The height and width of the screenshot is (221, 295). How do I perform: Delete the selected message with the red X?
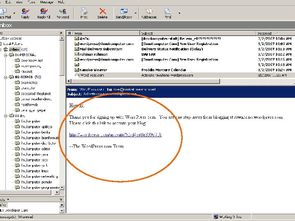pyautogui.click(x=102, y=13)
